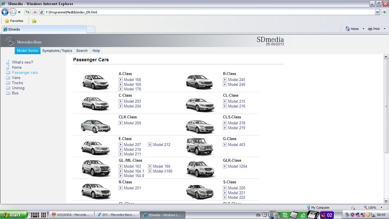
Task: Expand the Home button dropdown arrow
Action: click(x=363, y=29)
